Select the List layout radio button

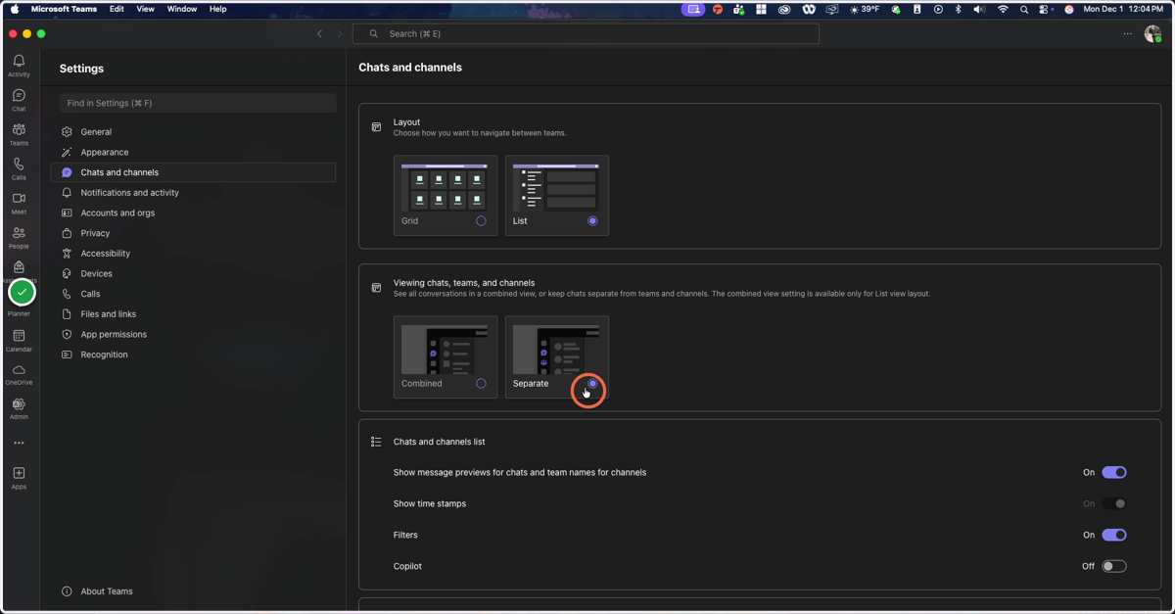tap(592, 221)
